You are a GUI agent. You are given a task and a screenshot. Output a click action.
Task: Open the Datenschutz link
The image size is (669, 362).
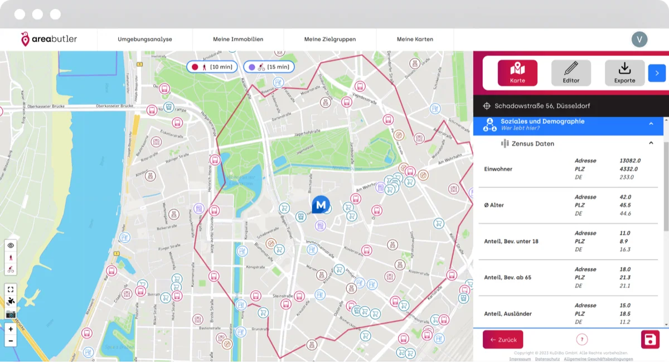point(547,359)
